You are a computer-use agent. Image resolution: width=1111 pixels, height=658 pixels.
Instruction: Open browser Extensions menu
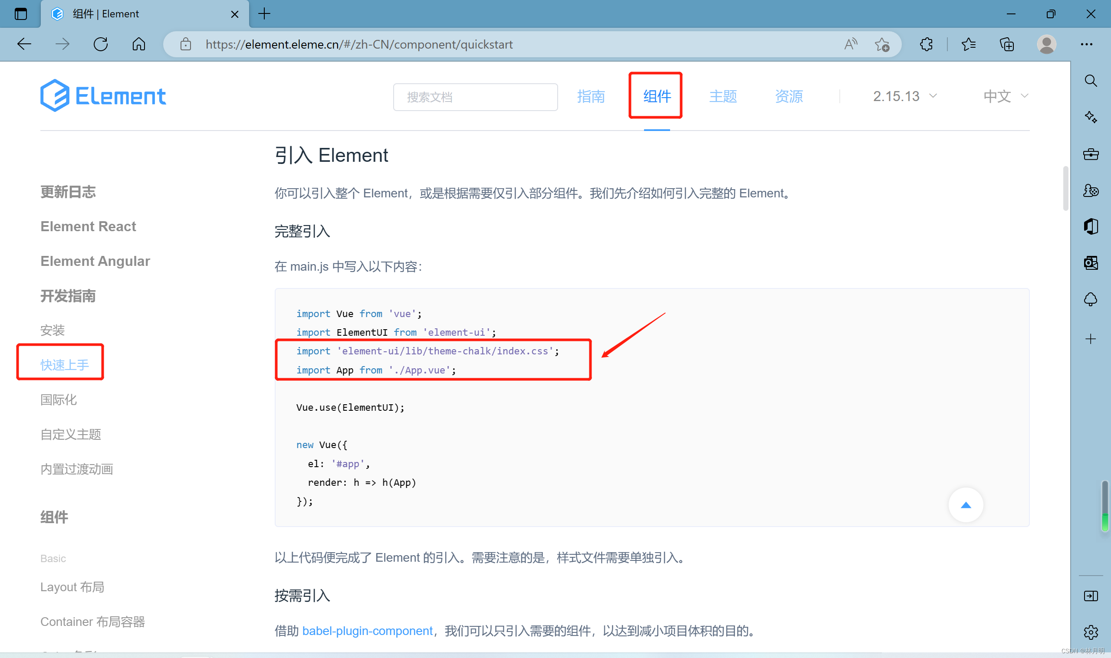tap(926, 44)
